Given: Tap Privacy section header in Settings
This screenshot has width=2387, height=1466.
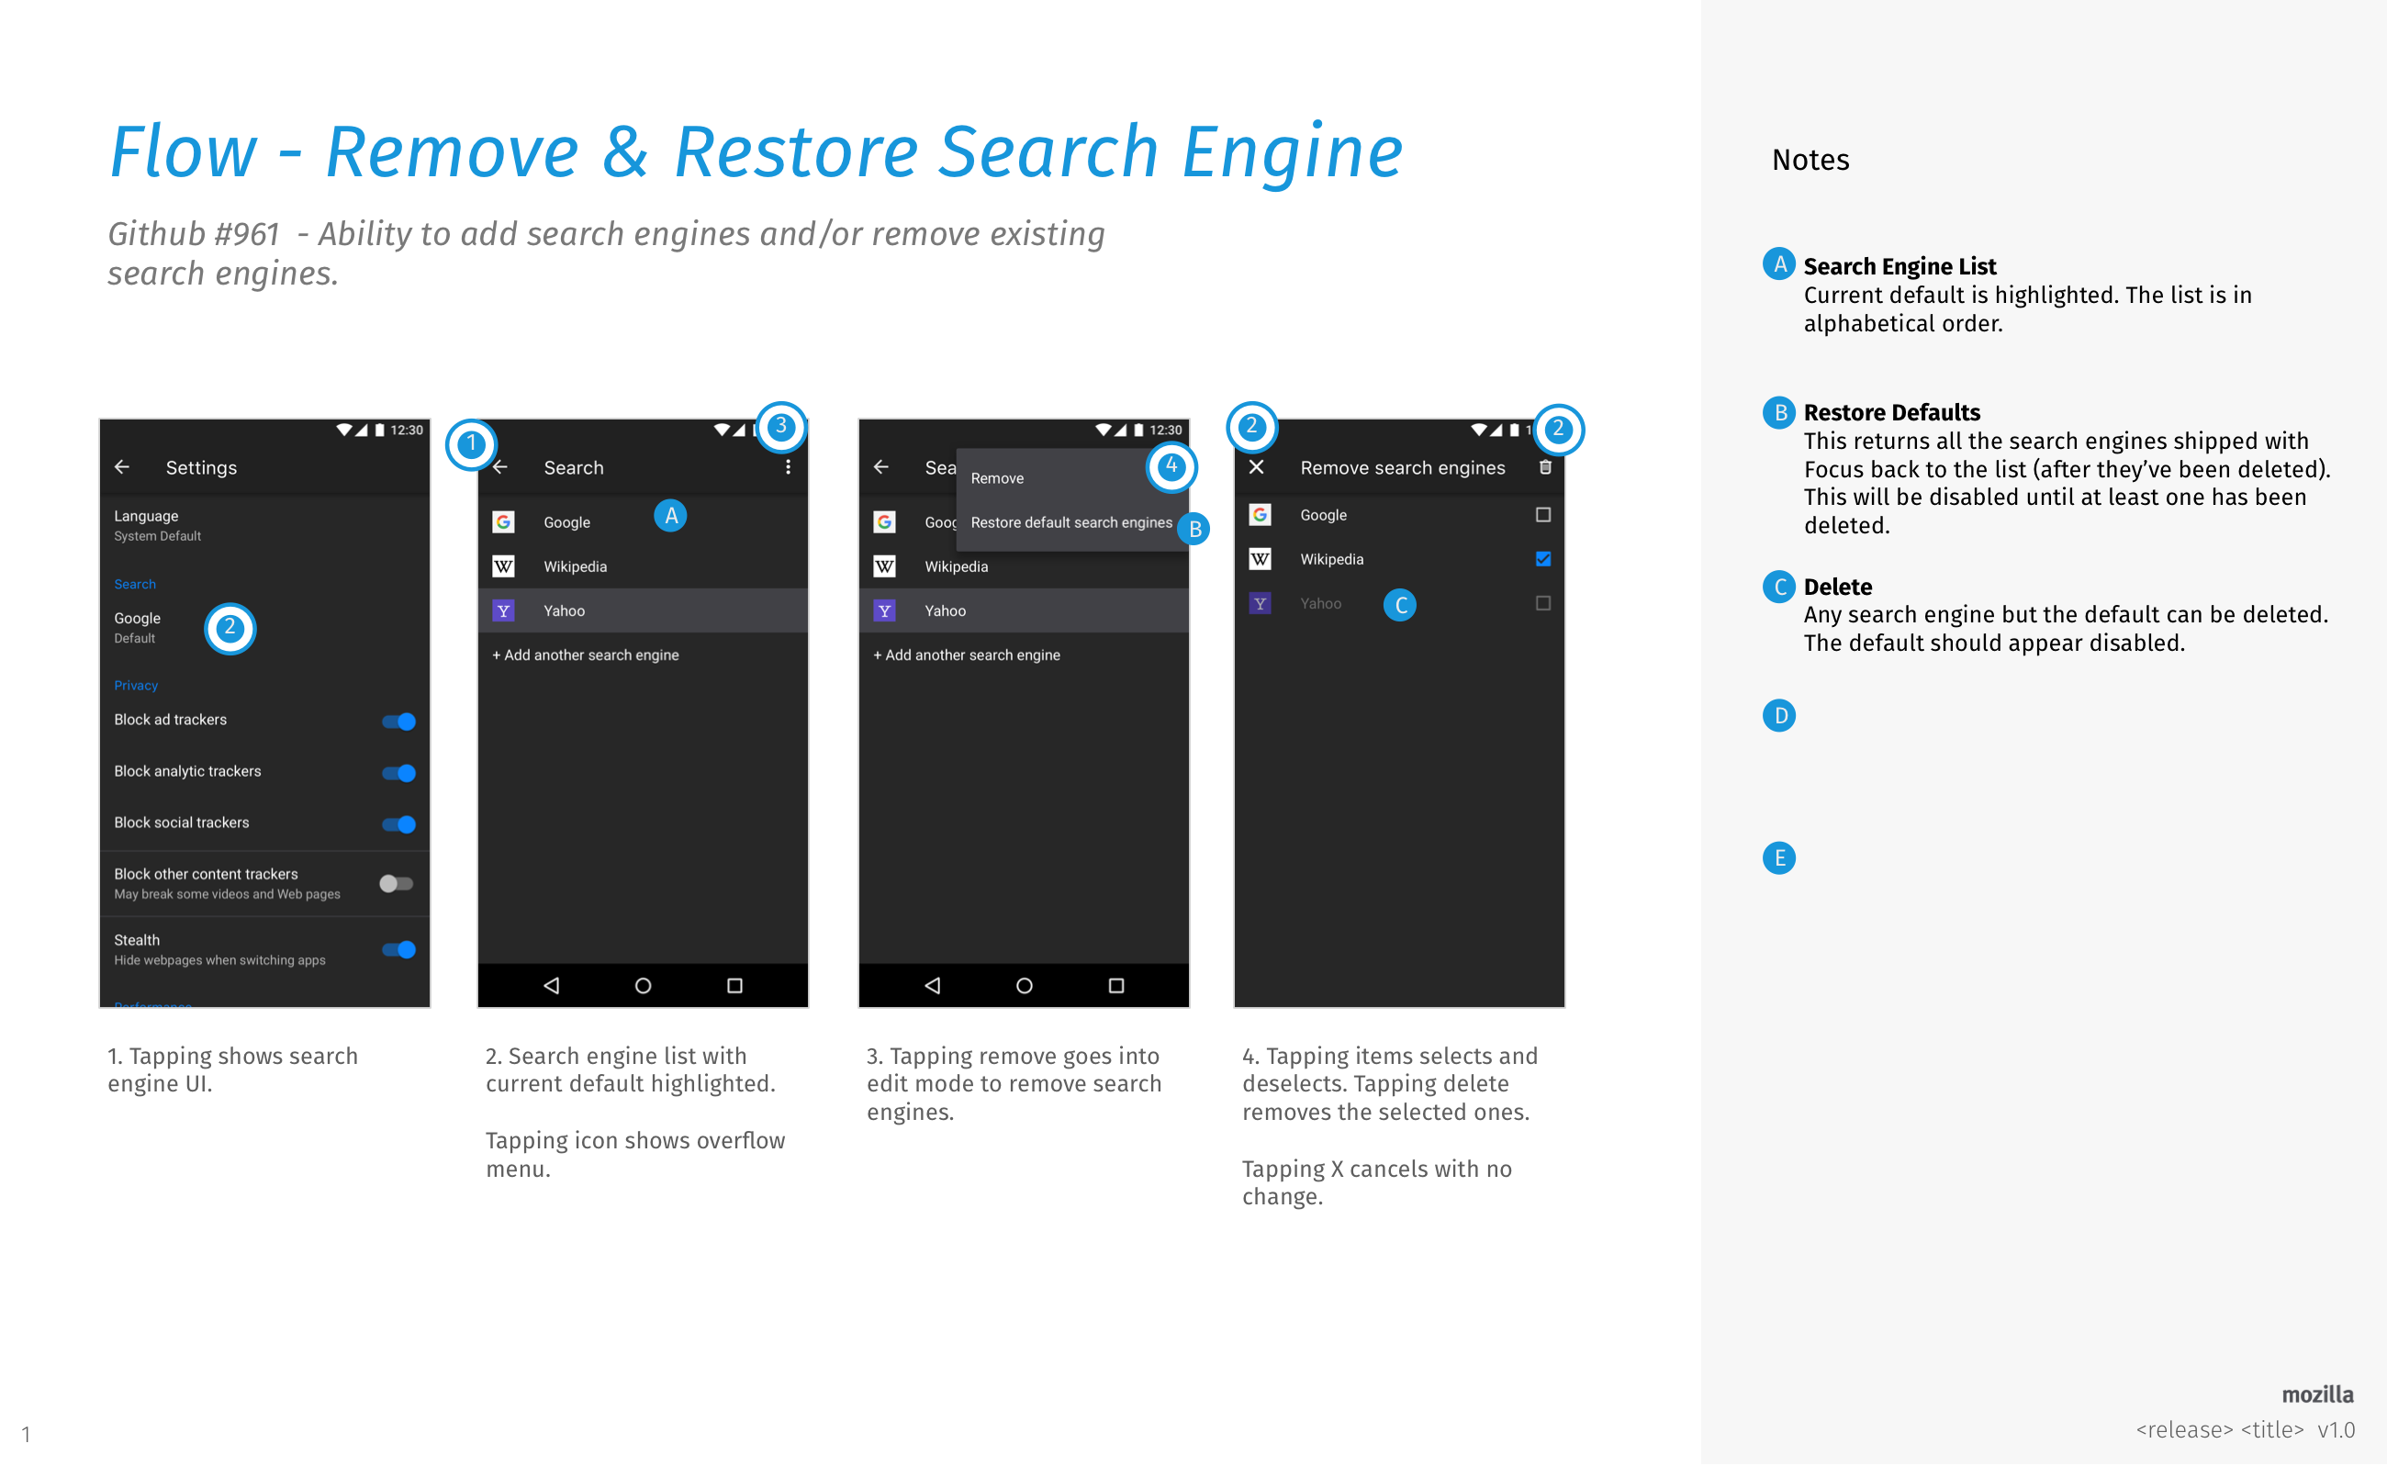Looking at the screenshot, I should click(x=136, y=686).
